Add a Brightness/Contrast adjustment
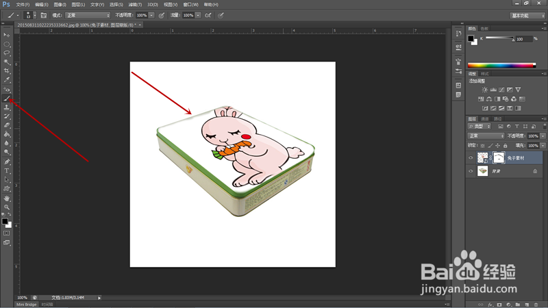This screenshot has height=308, width=548. pos(485,90)
